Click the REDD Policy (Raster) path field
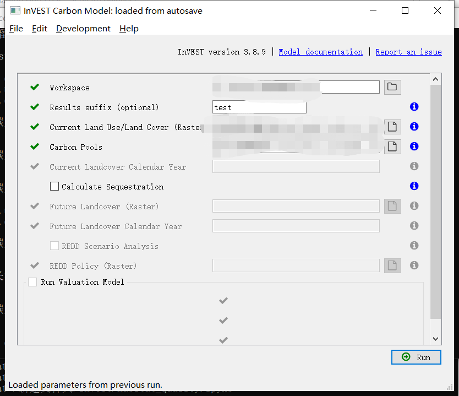 pyautogui.click(x=296, y=265)
